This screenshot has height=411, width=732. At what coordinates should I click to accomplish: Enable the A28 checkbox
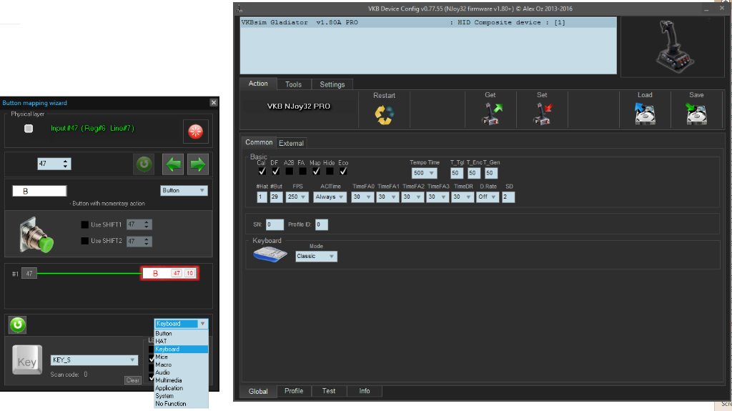[x=289, y=172]
